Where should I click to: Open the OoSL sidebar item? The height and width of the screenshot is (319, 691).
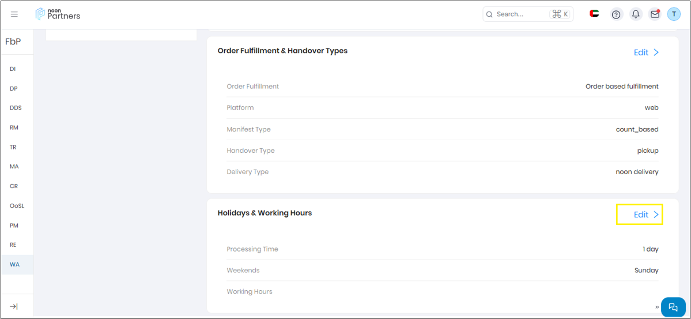pyautogui.click(x=17, y=205)
